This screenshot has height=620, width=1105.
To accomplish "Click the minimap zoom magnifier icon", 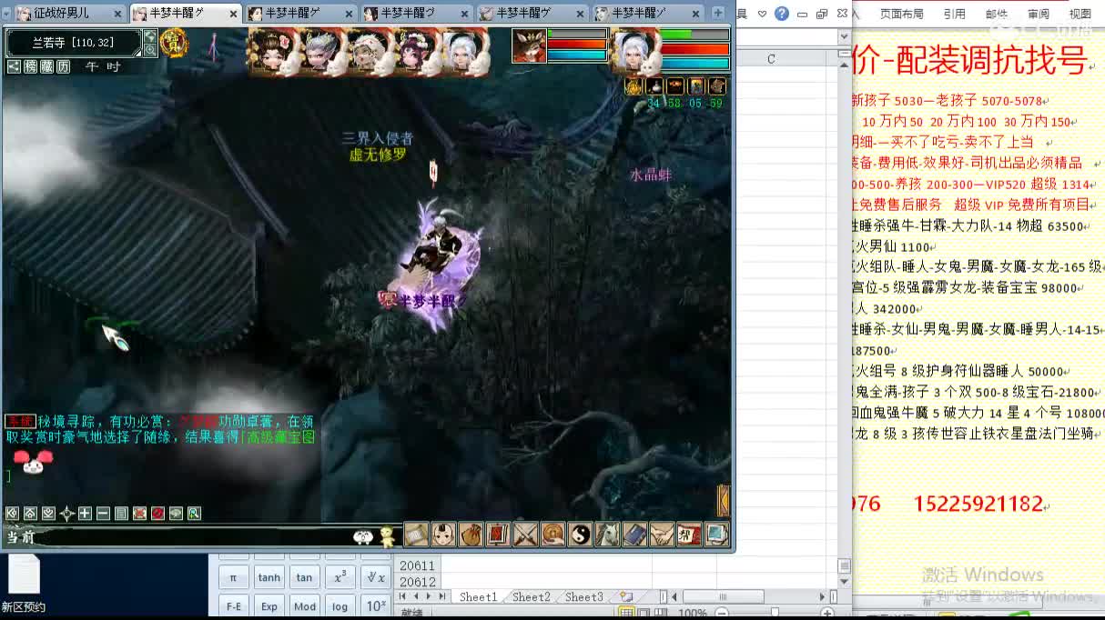I will 150,50.
